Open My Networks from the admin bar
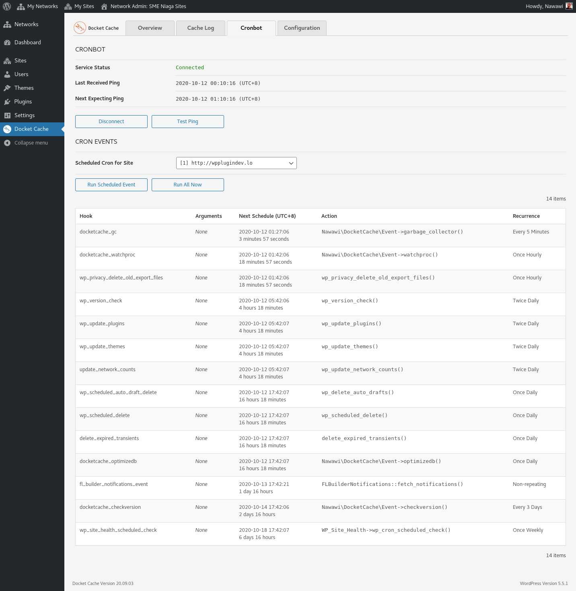 pos(37,6)
